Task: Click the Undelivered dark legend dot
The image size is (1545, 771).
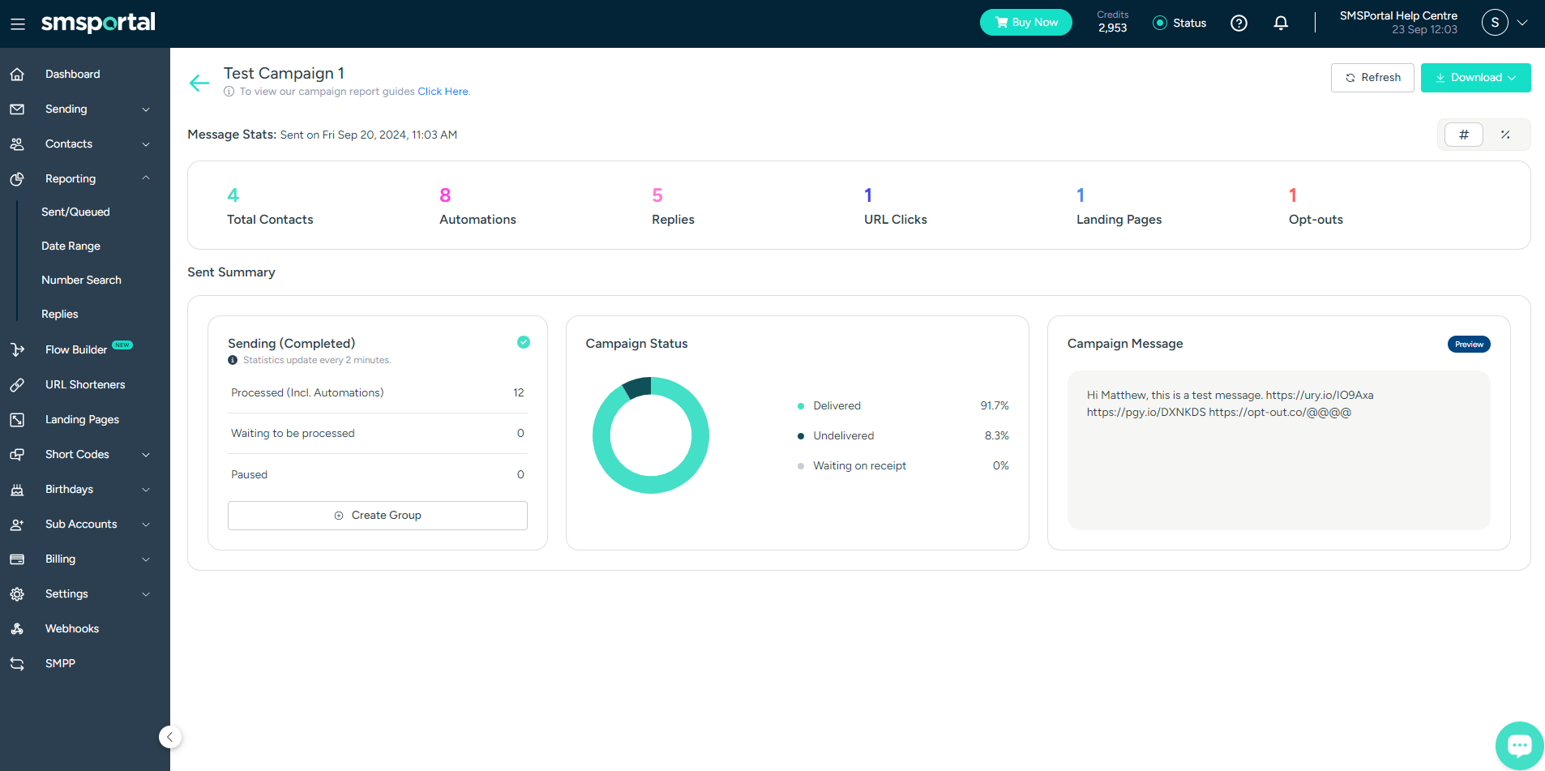Action: 800,436
